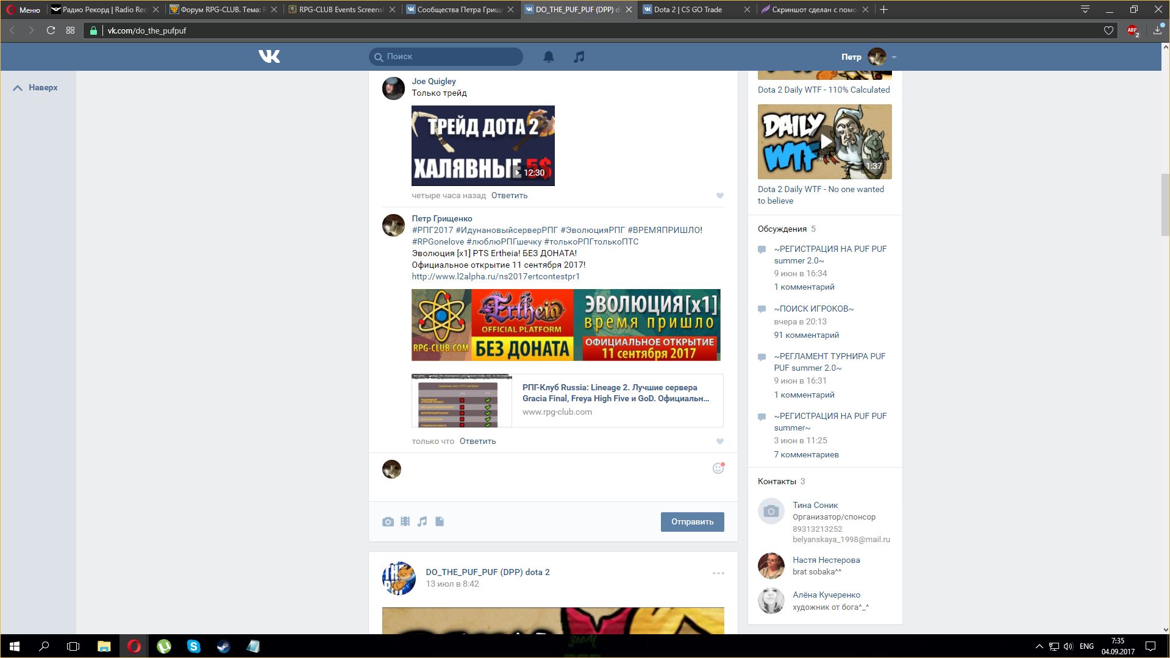Open Joe Quigley's profile name
Viewport: 1170px width, 658px height.
click(x=433, y=81)
